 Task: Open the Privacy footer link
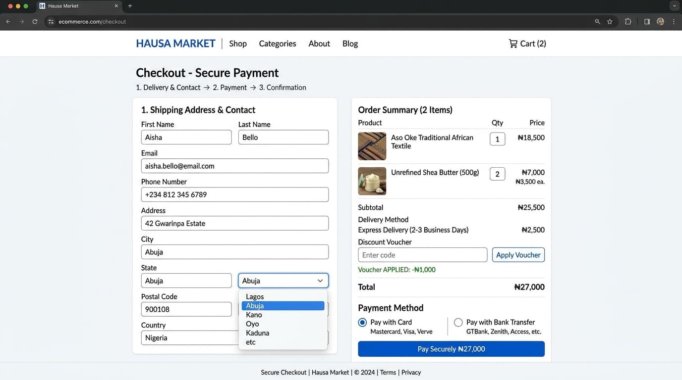point(411,373)
